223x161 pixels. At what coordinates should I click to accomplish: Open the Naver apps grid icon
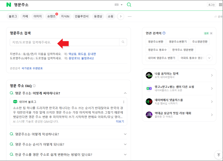pos(220,5)
